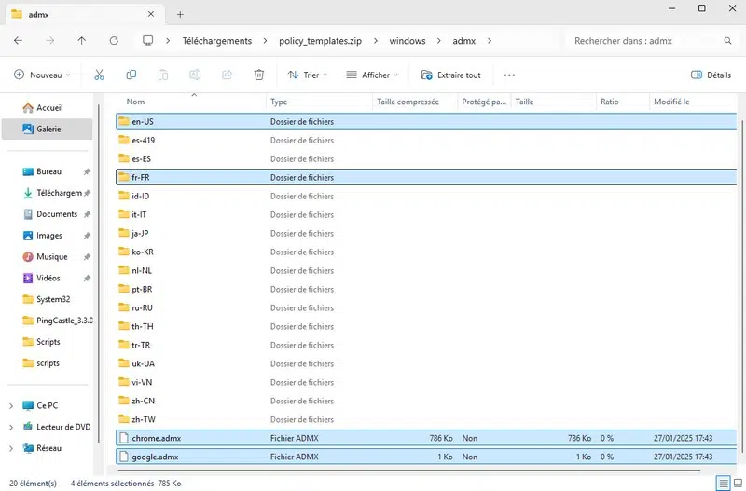
Task: Select Galerie in the navigation pane
Action: pyautogui.click(x=48, y=130)
